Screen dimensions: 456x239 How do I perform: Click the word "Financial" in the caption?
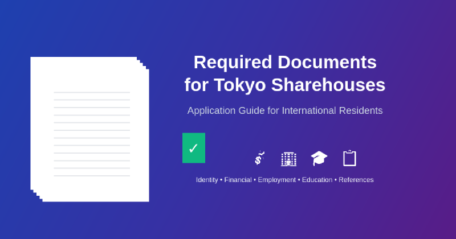(x=238, y=180)
